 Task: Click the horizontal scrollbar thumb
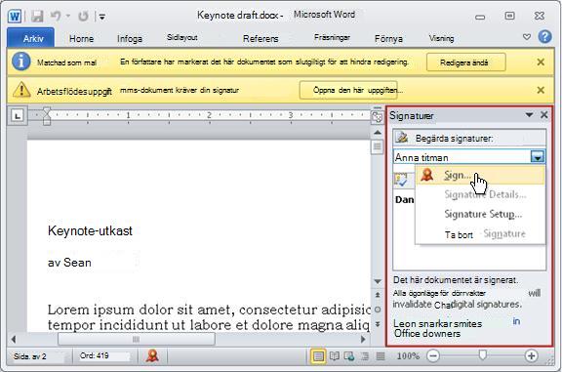[137, 339]
